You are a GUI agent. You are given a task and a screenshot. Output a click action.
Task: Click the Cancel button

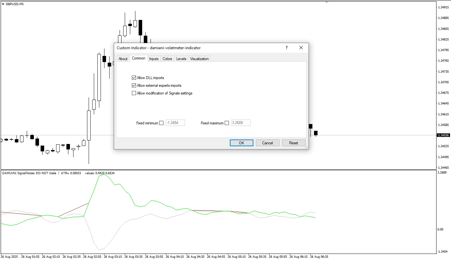(x=267, y=143)
